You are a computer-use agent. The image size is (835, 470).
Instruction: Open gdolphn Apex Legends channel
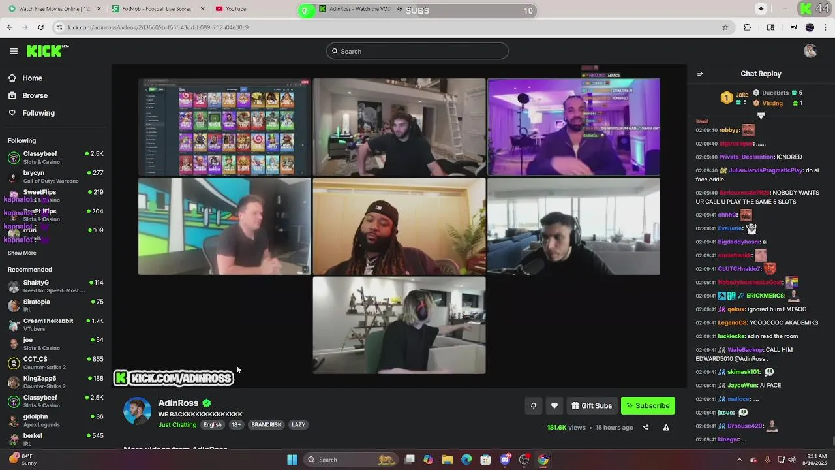point(55,420)
